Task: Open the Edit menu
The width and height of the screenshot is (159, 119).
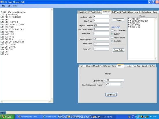Action: click(x=9, y=6)
